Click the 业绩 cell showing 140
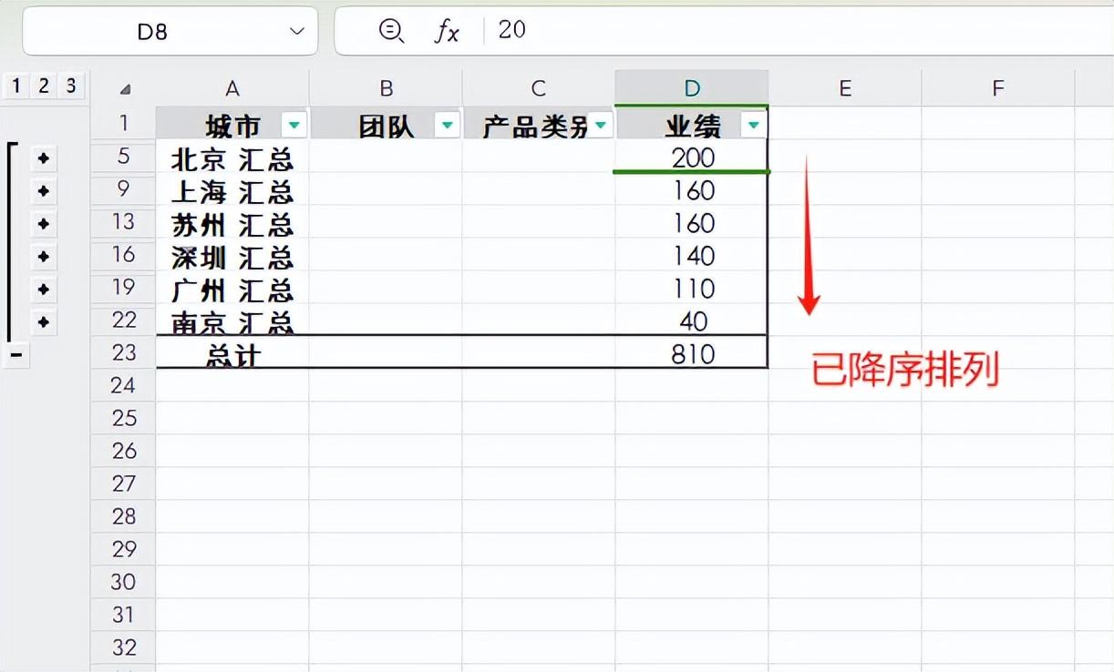1114x672 pixels. [692, 255]
